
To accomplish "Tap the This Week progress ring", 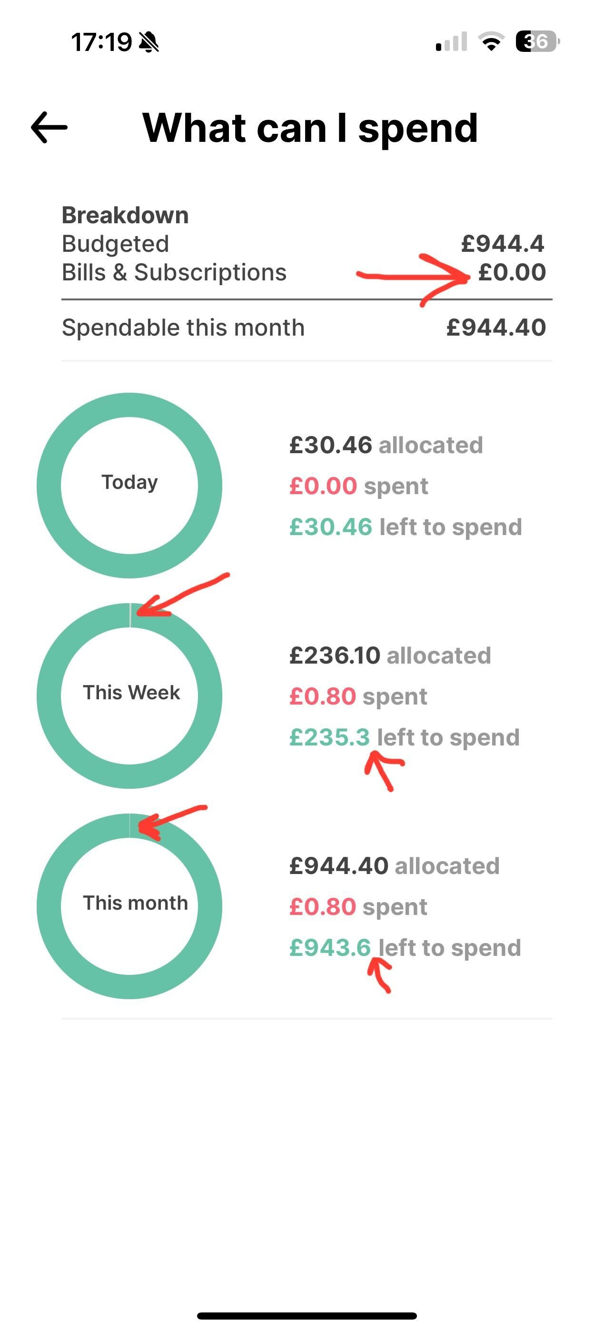I will (129, 695).
